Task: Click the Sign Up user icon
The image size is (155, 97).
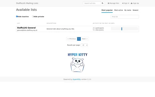Action: point(131,3)
